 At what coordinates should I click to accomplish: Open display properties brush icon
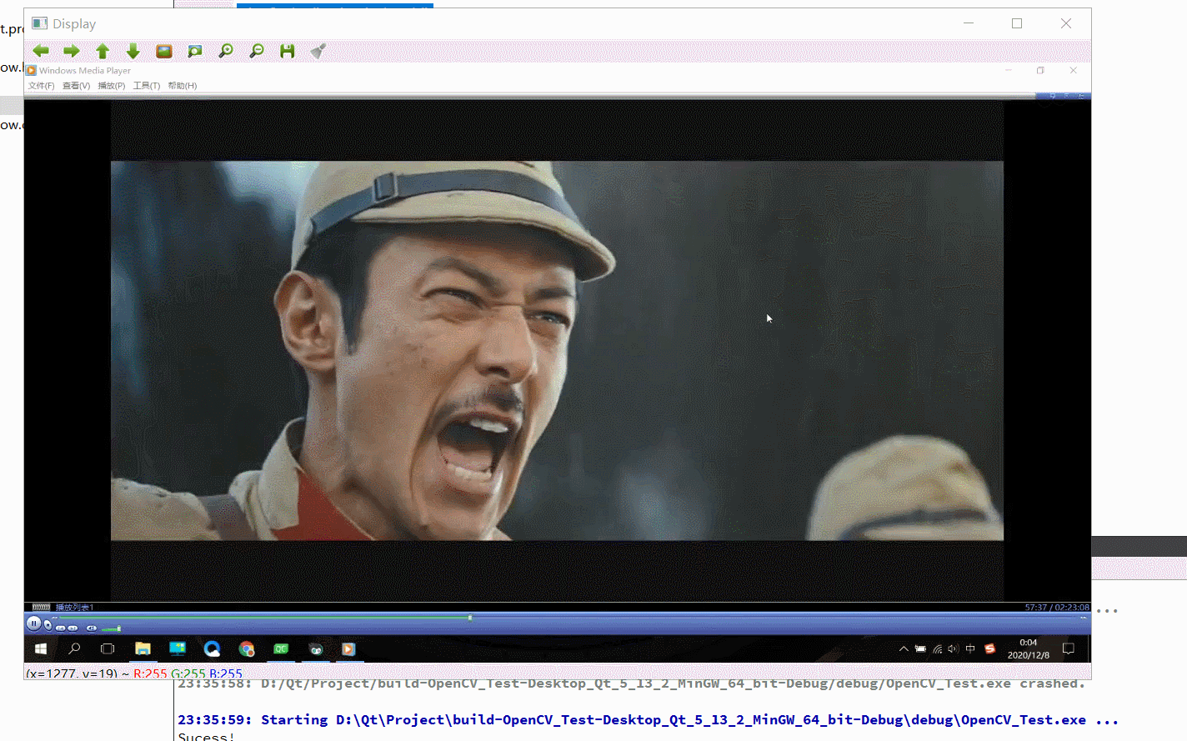coord(318,51)
